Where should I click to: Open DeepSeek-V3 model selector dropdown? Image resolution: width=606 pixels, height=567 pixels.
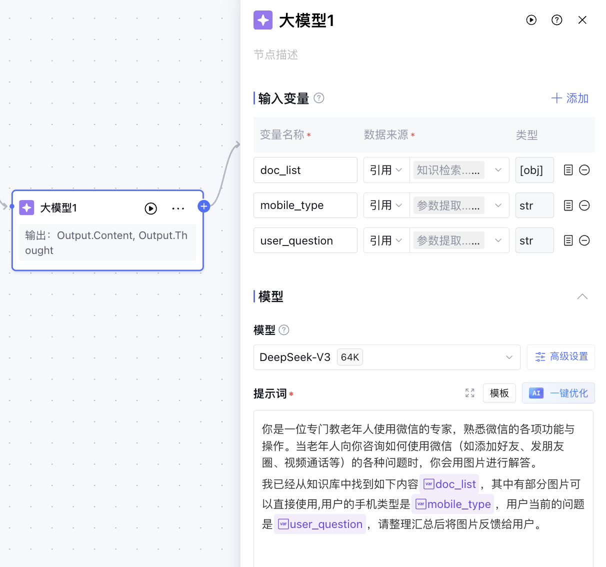[x=386, y=357]
